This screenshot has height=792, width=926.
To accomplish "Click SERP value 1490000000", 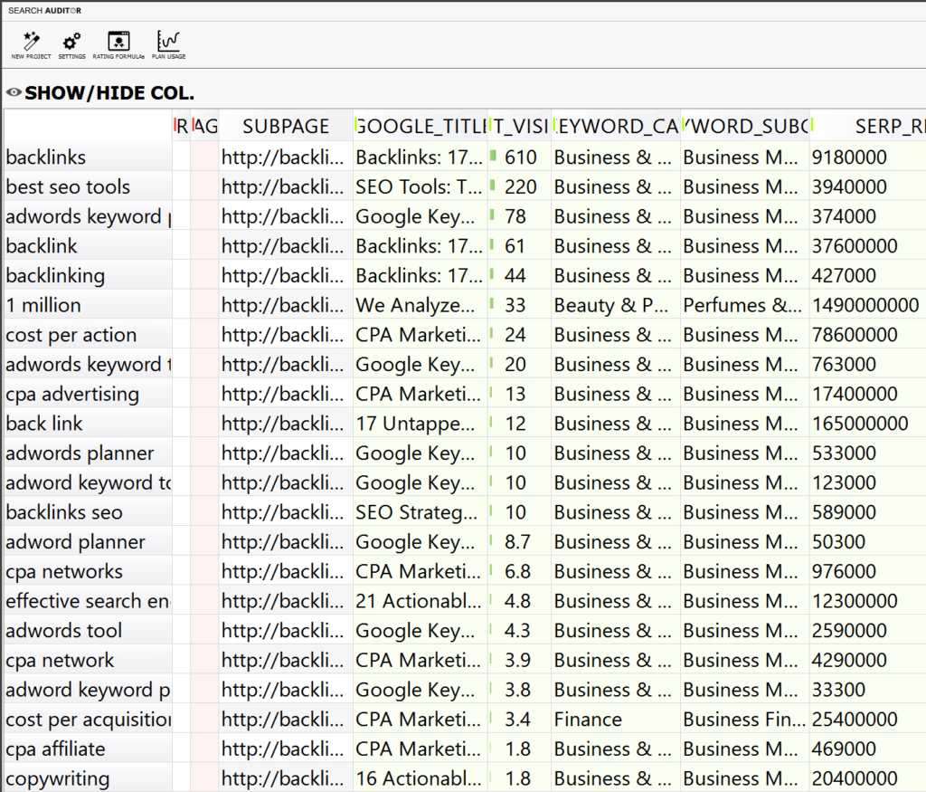I will pos(865,305).
